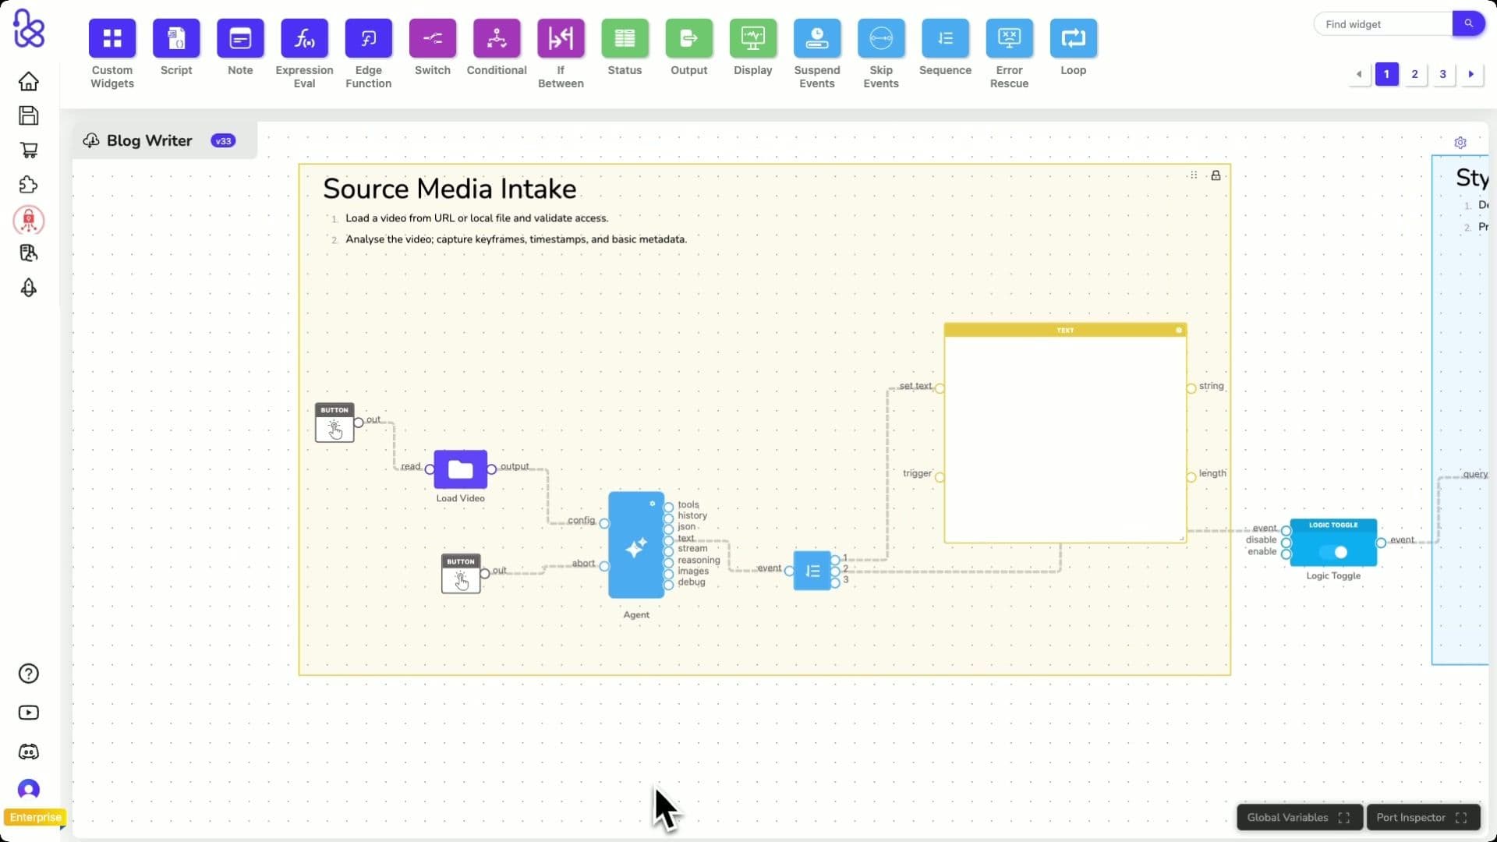
Task: Expand the Global Variables panel
Action: coord(1343,817)
